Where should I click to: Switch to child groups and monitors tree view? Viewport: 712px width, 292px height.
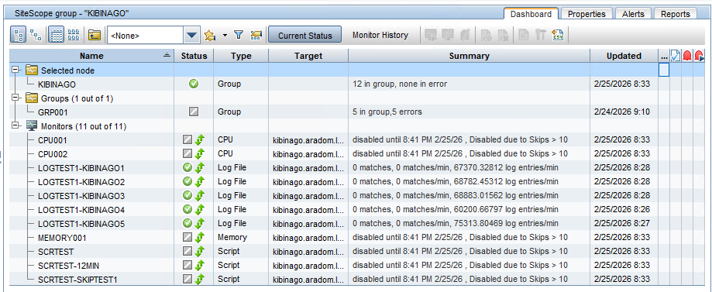[x=18, y=35]
